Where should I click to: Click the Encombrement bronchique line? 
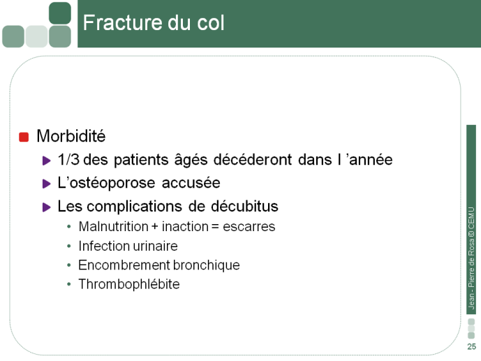pyautogui.click(x=159, y=265)
